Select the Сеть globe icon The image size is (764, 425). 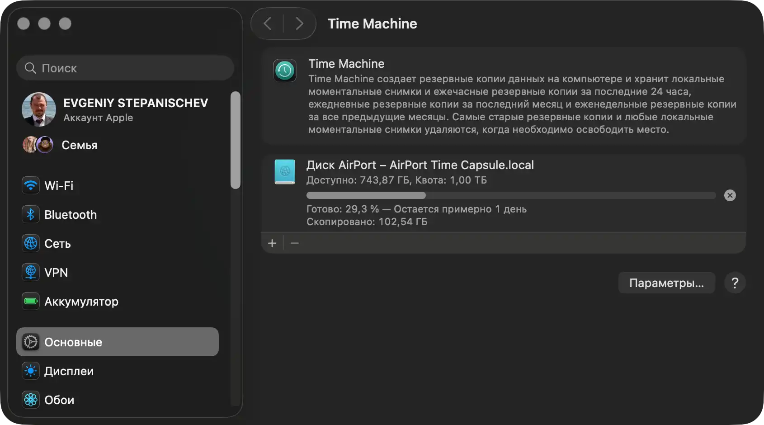click(31, 243)
